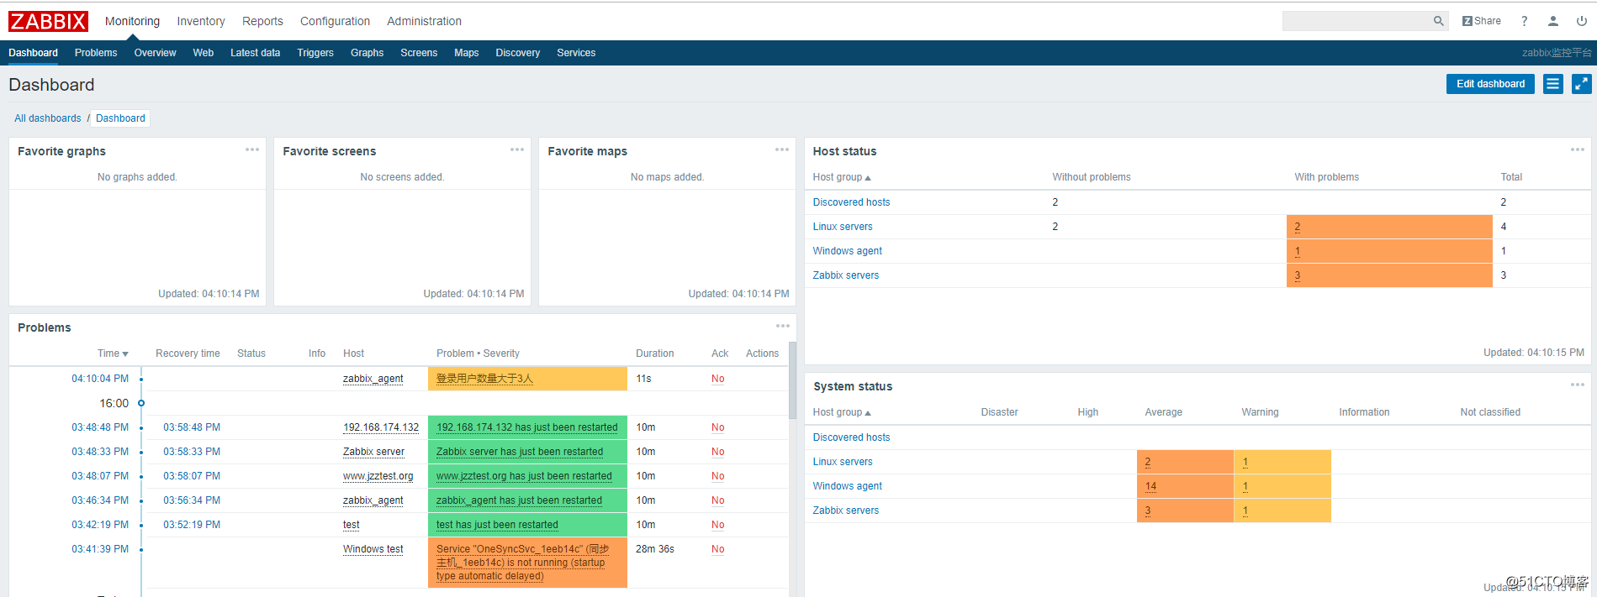Viewport: 1597px width, 597px height.
Task: Open the zabbix_agent host in 04:10:04 row
Action: pos(373,379)
